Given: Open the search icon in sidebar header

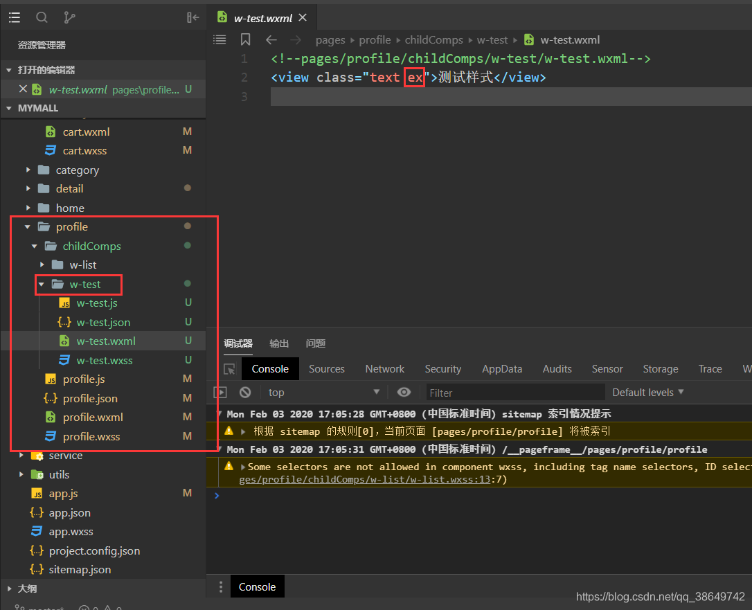Looking at the screenshot, I should pyautogui.click(x=42, y=18).
